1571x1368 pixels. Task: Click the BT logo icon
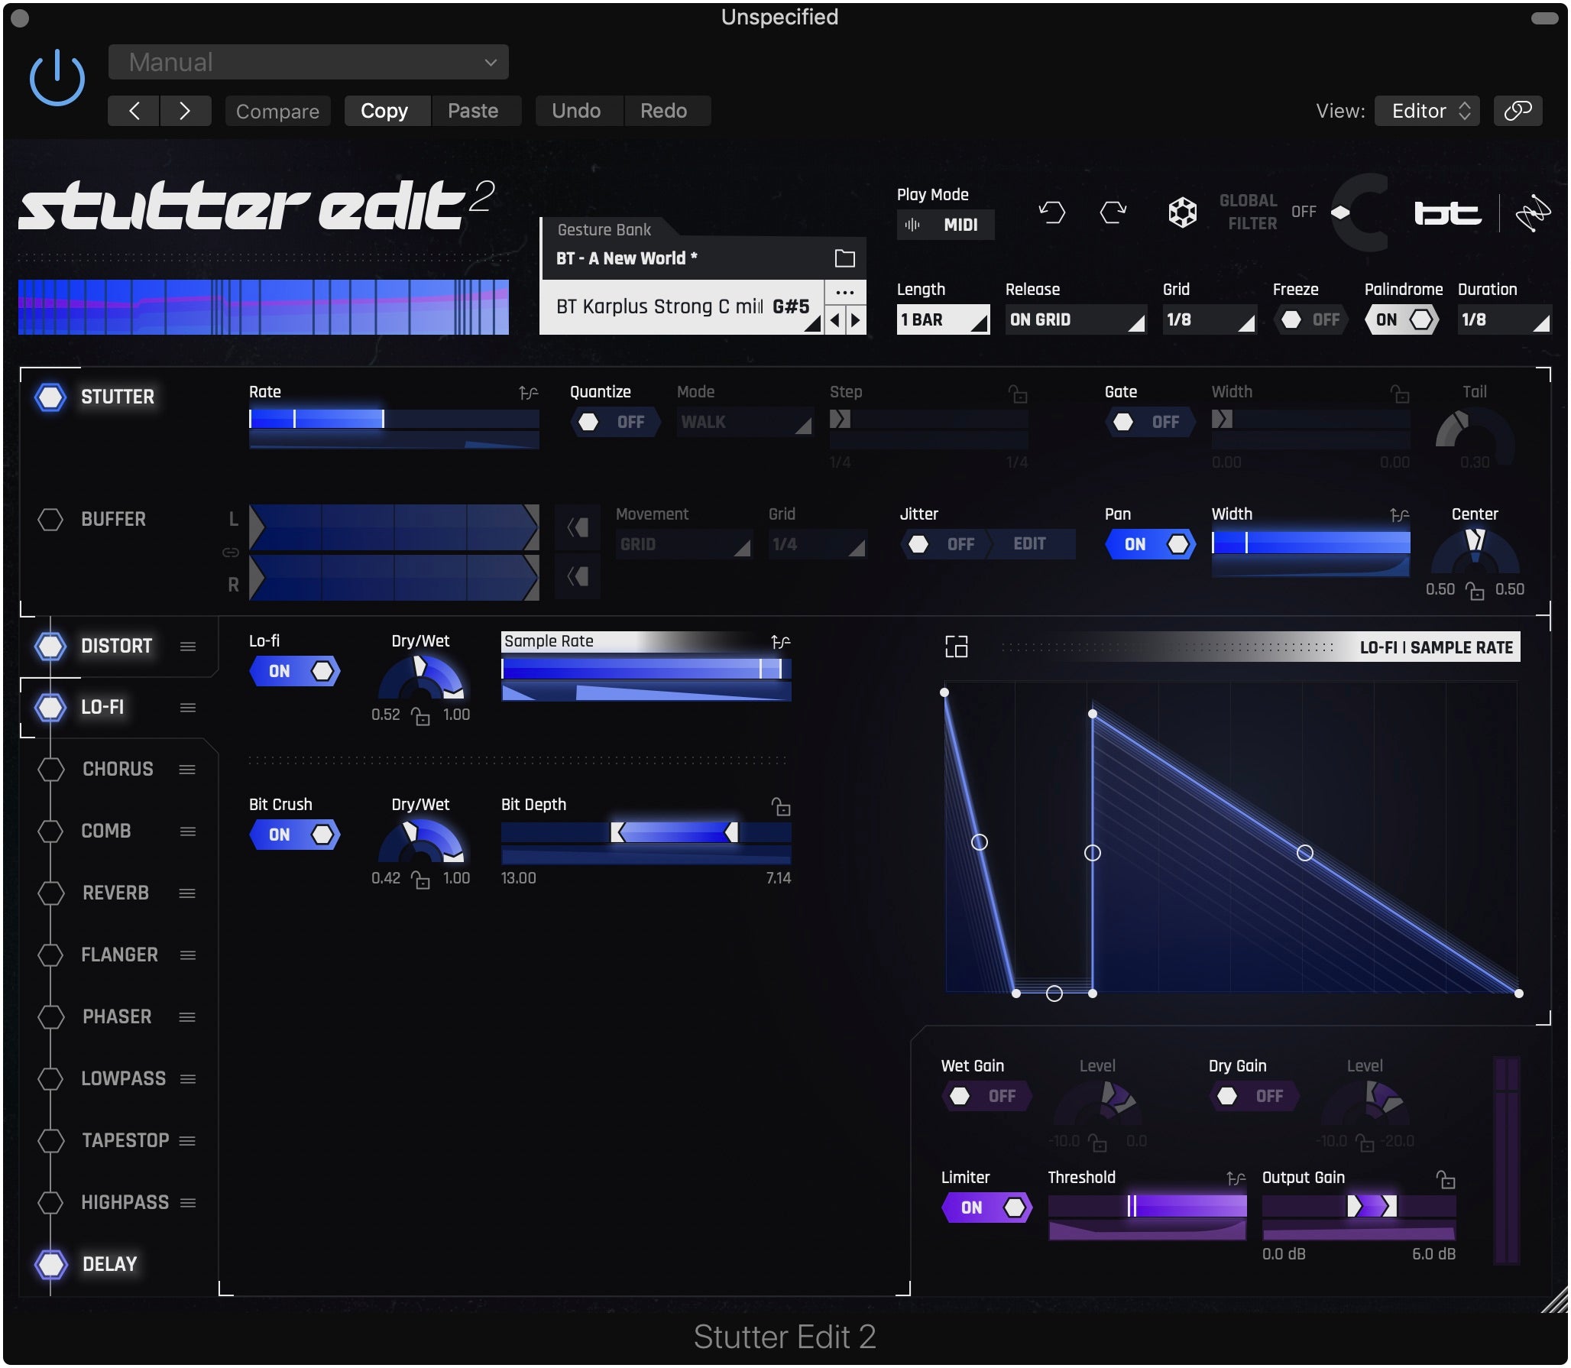coord(1448,212)
